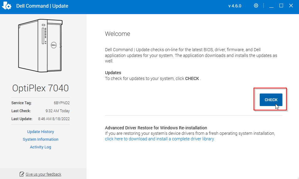Maximize the Dell Command Update window
This screenshot has height=179, width=299.
pos(281,6)
